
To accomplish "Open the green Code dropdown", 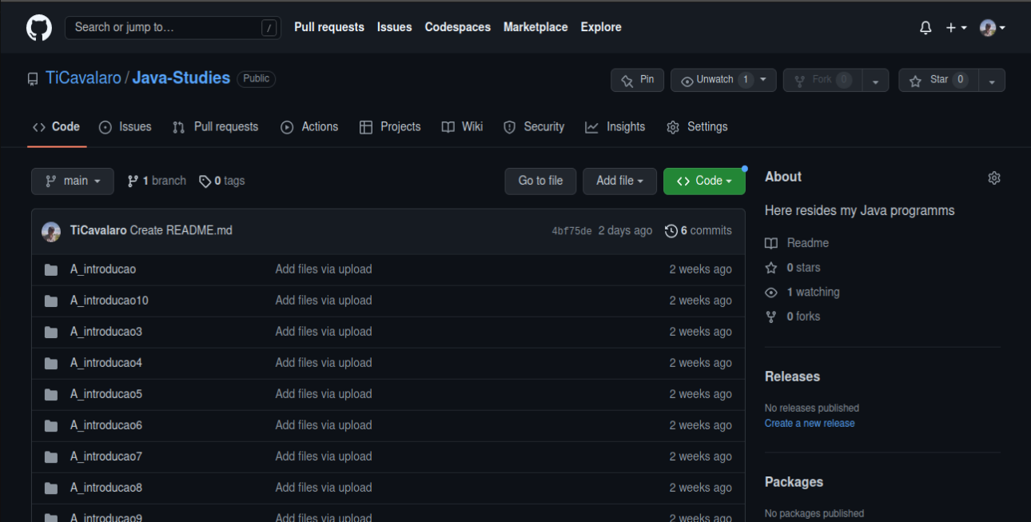I will coord(704,181).
